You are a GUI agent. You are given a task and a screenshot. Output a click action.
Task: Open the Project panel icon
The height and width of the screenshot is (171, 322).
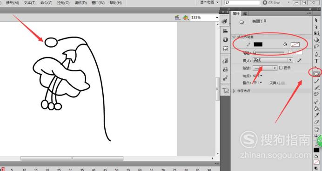click(226, 90)
